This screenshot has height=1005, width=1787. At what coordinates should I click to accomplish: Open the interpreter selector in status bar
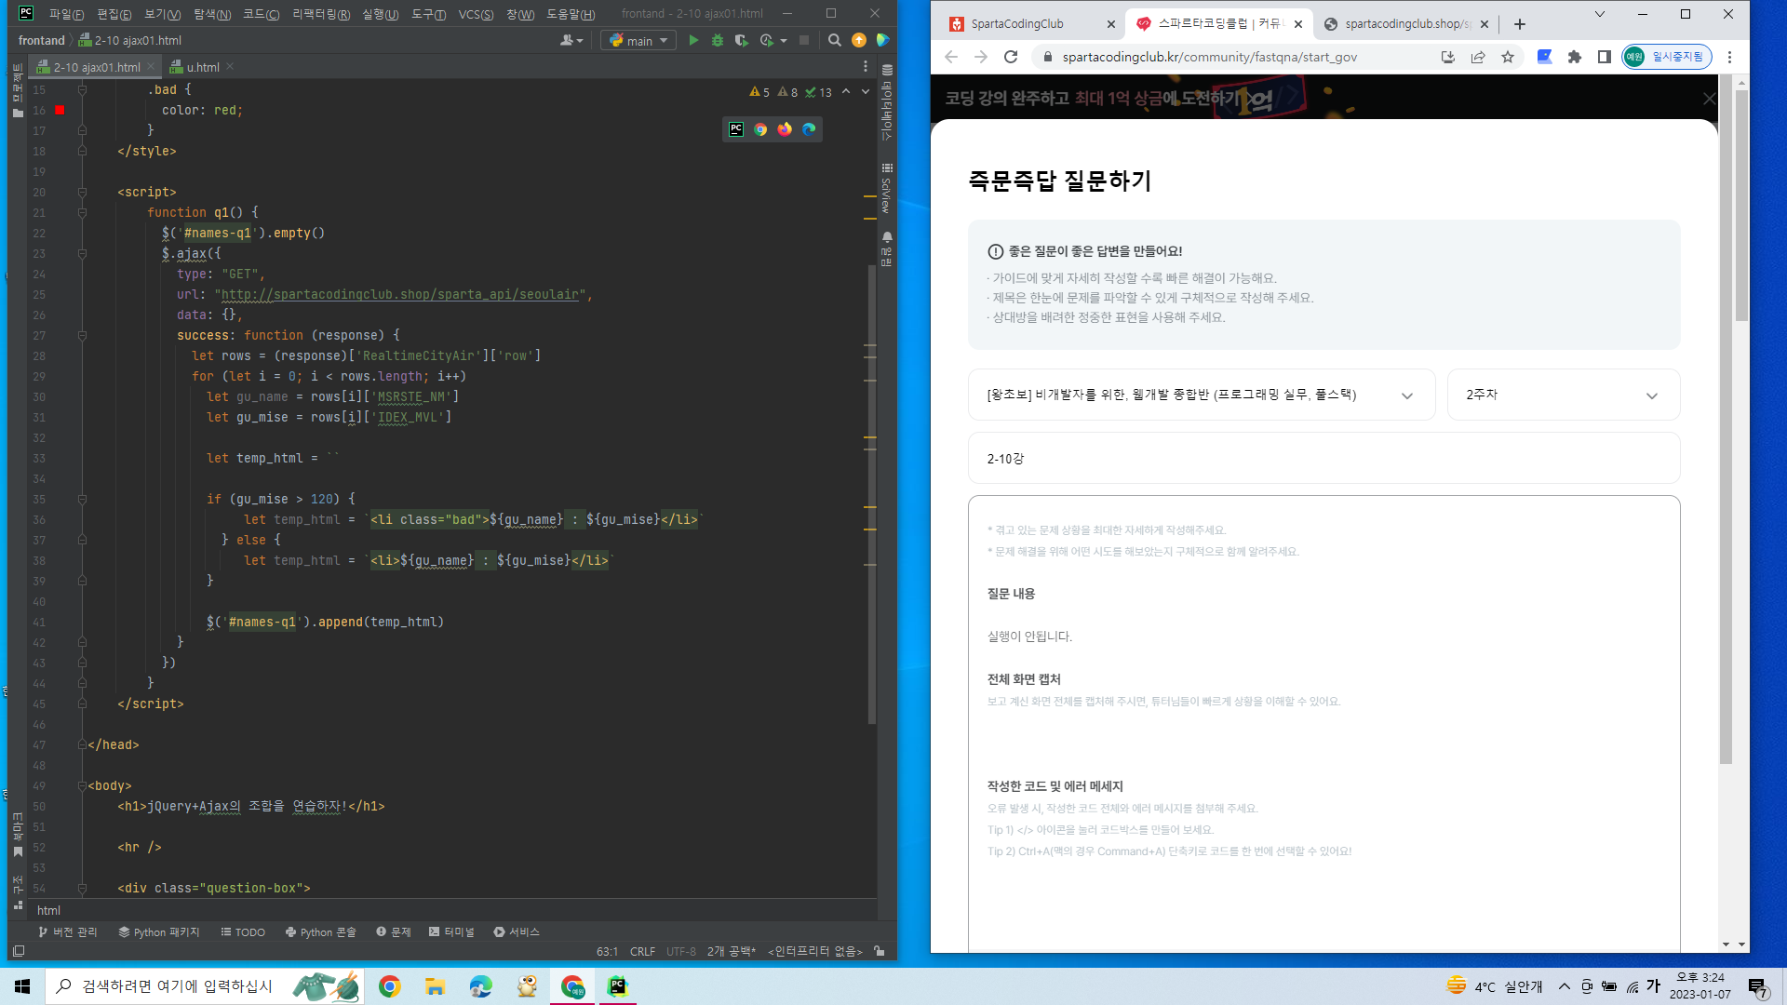[815, 951]
